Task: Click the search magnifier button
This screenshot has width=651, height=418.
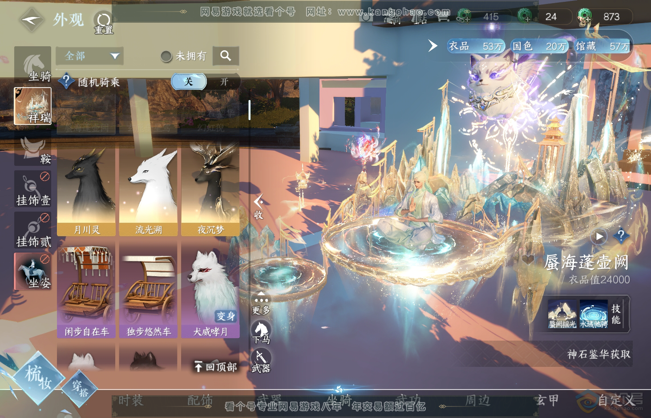Action: coord(226,56)
